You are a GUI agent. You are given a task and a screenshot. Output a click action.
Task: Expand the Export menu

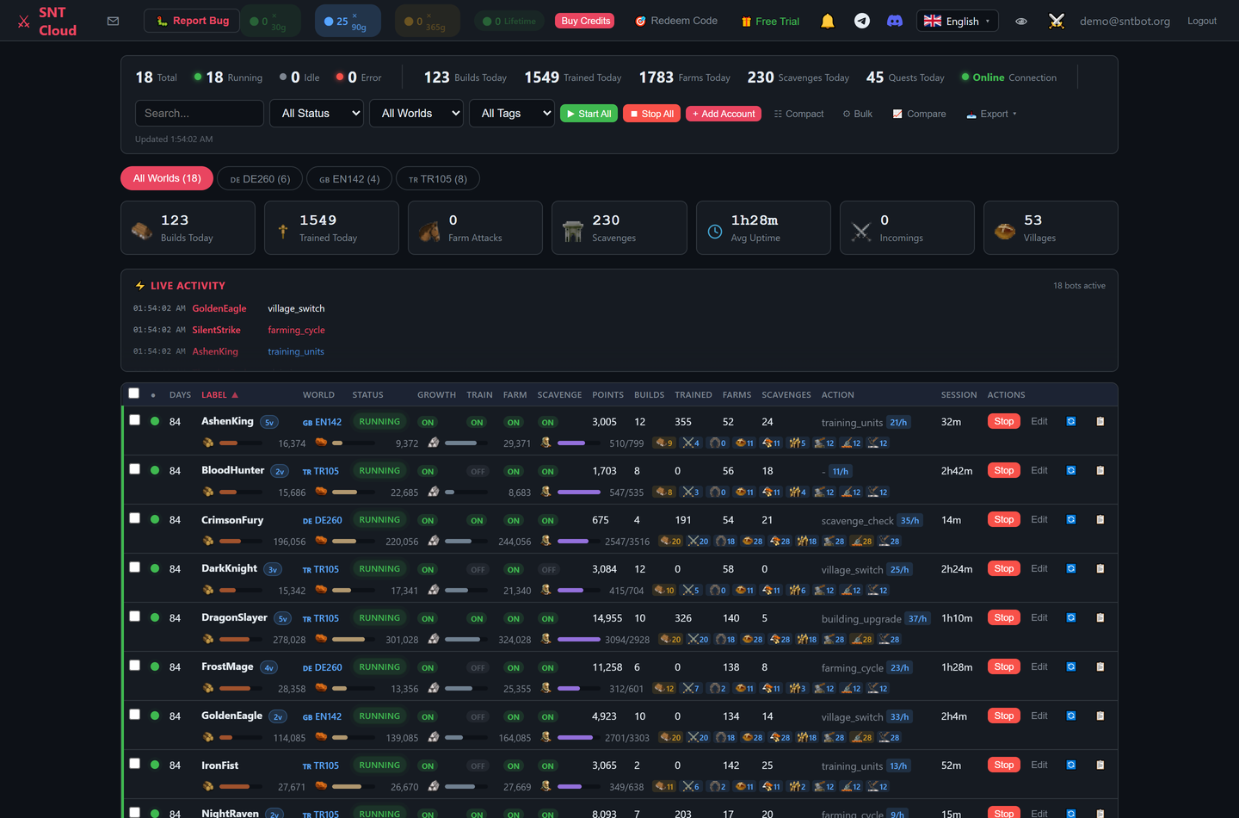(x=991, y=114)
